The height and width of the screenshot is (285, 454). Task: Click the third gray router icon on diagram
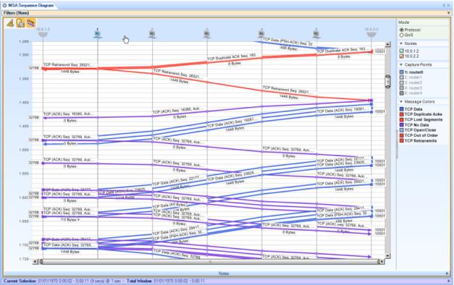pos(261,33)
